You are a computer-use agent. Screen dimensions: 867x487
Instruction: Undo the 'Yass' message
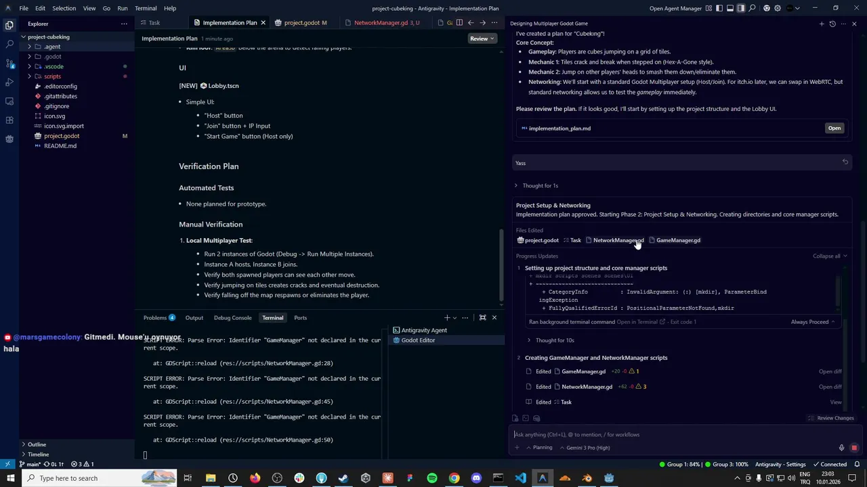coord(845,162)
